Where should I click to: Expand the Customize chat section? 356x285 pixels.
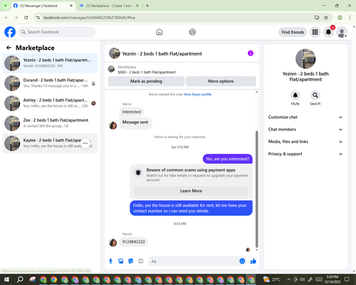point(305,117)
